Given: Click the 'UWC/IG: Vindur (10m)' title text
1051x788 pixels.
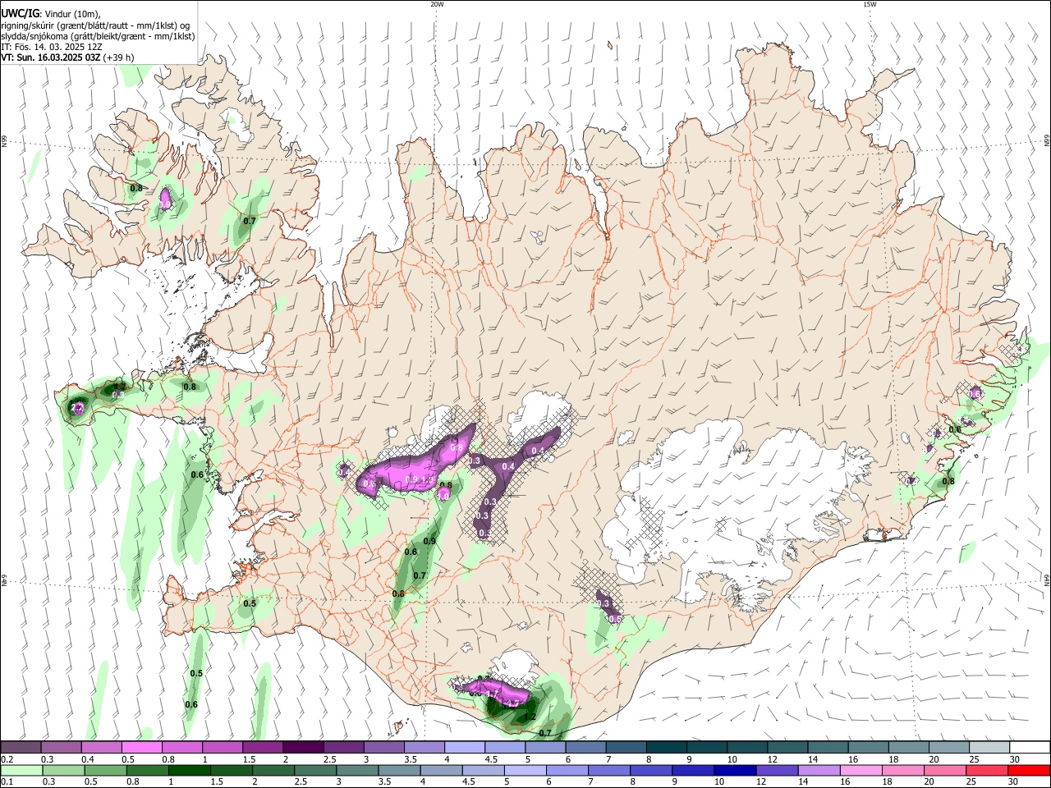Looking at the screenshot, I should (52, 13).
